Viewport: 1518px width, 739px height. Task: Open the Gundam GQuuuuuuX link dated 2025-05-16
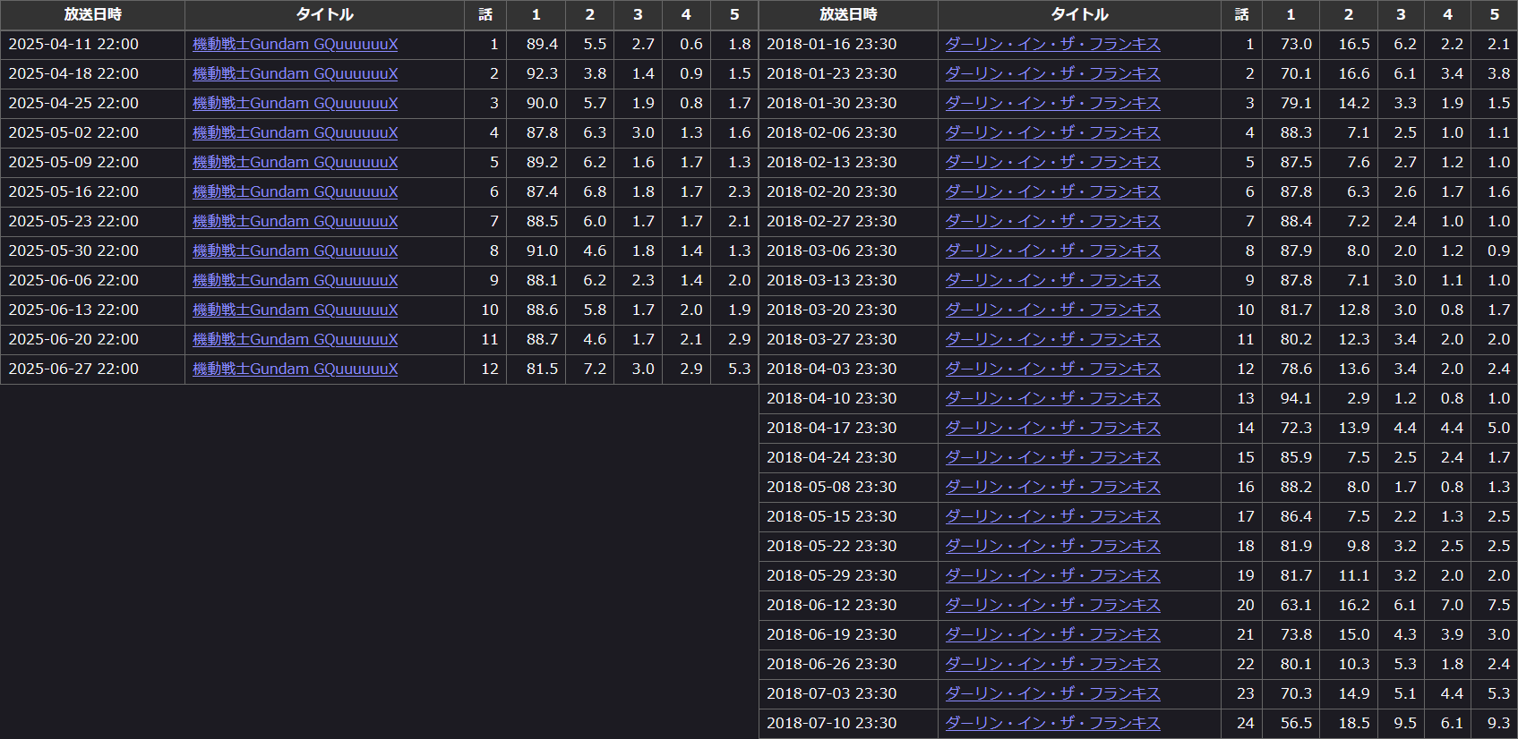[295, 191]
